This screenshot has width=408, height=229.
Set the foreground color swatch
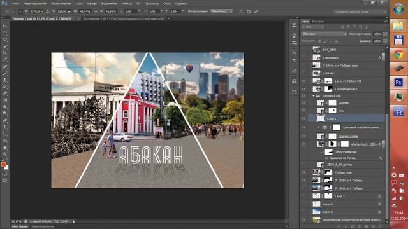3,165
